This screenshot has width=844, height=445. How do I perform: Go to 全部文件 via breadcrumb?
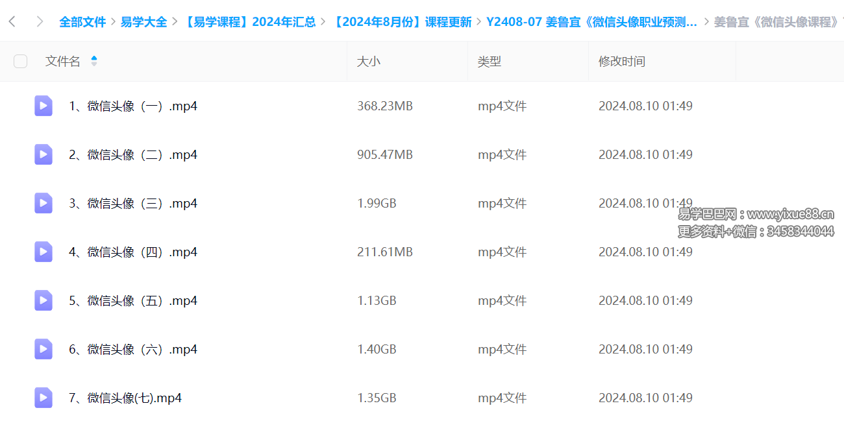(x=82, y=21)
